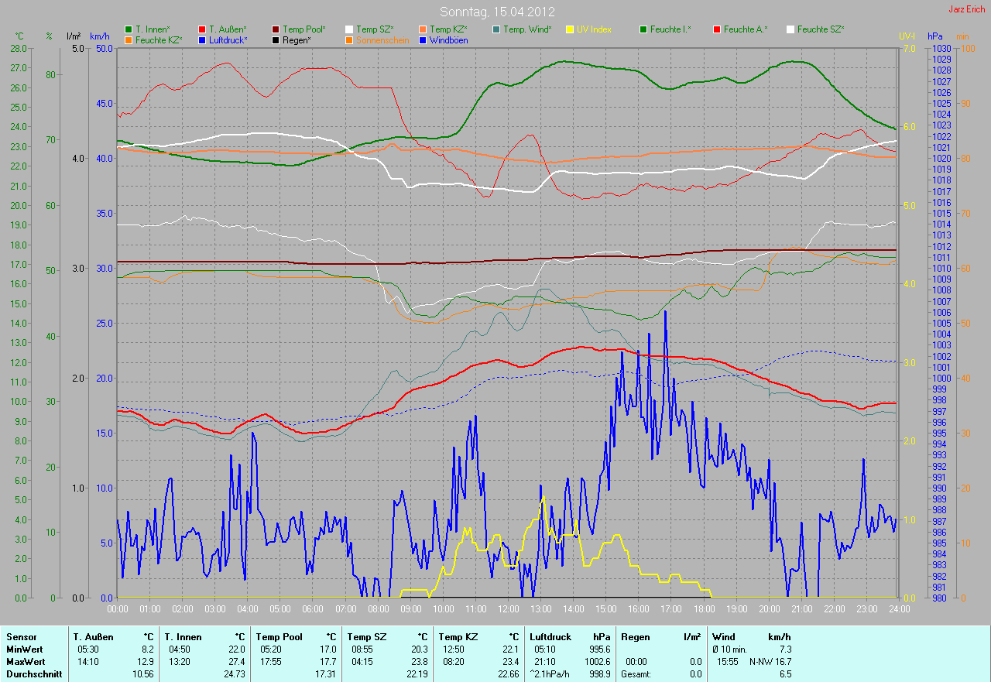Click the Jarz Erich author text
991x682 pixels.
click(x=967, y=9)
